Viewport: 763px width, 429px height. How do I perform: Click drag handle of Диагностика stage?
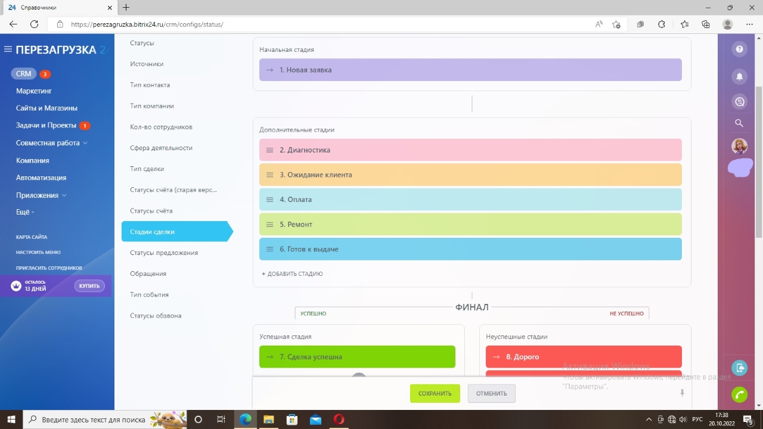click(x=269, y=150)
